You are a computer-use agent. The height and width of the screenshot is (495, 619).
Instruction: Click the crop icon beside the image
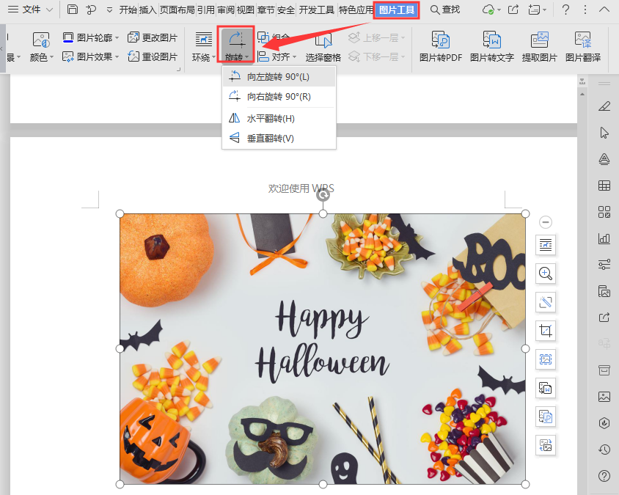tap(545, 331)
